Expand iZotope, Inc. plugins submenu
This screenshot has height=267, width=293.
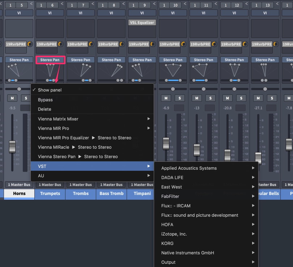(206, 234)
